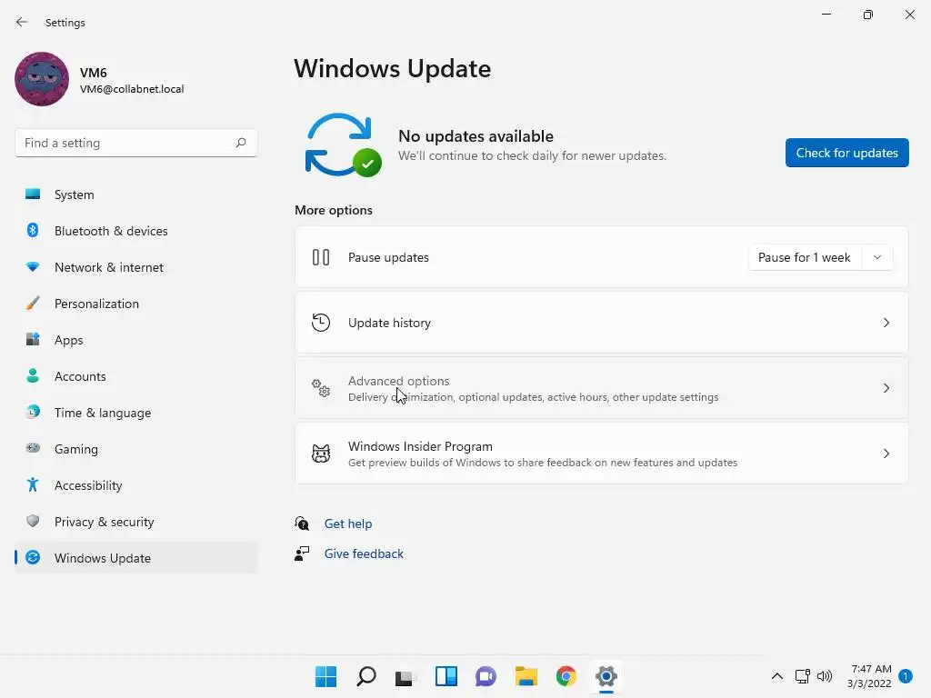The image size is (931, 698).
Task: Open Privacy & security label
Action: pos(104,522)
